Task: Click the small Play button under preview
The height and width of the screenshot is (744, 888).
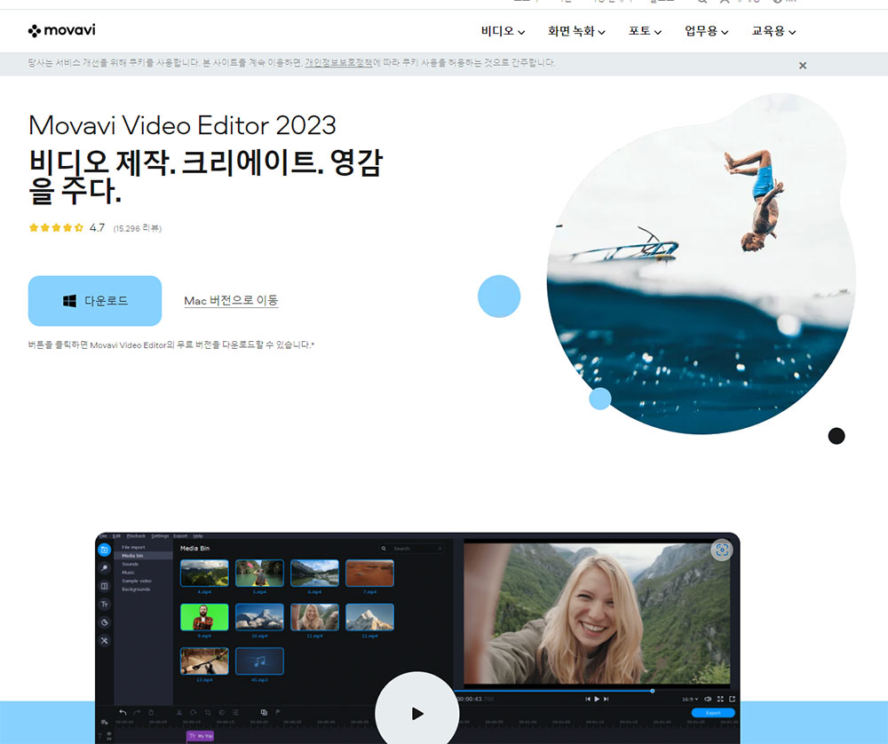Action: [x=597, y=700]
